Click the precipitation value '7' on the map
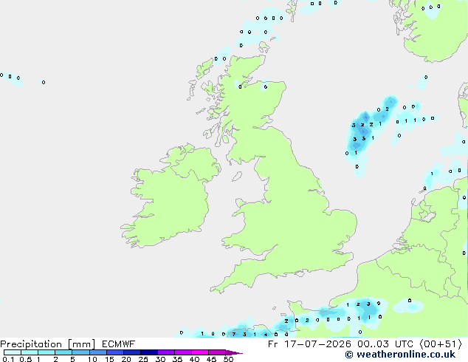 click(234, 334)
